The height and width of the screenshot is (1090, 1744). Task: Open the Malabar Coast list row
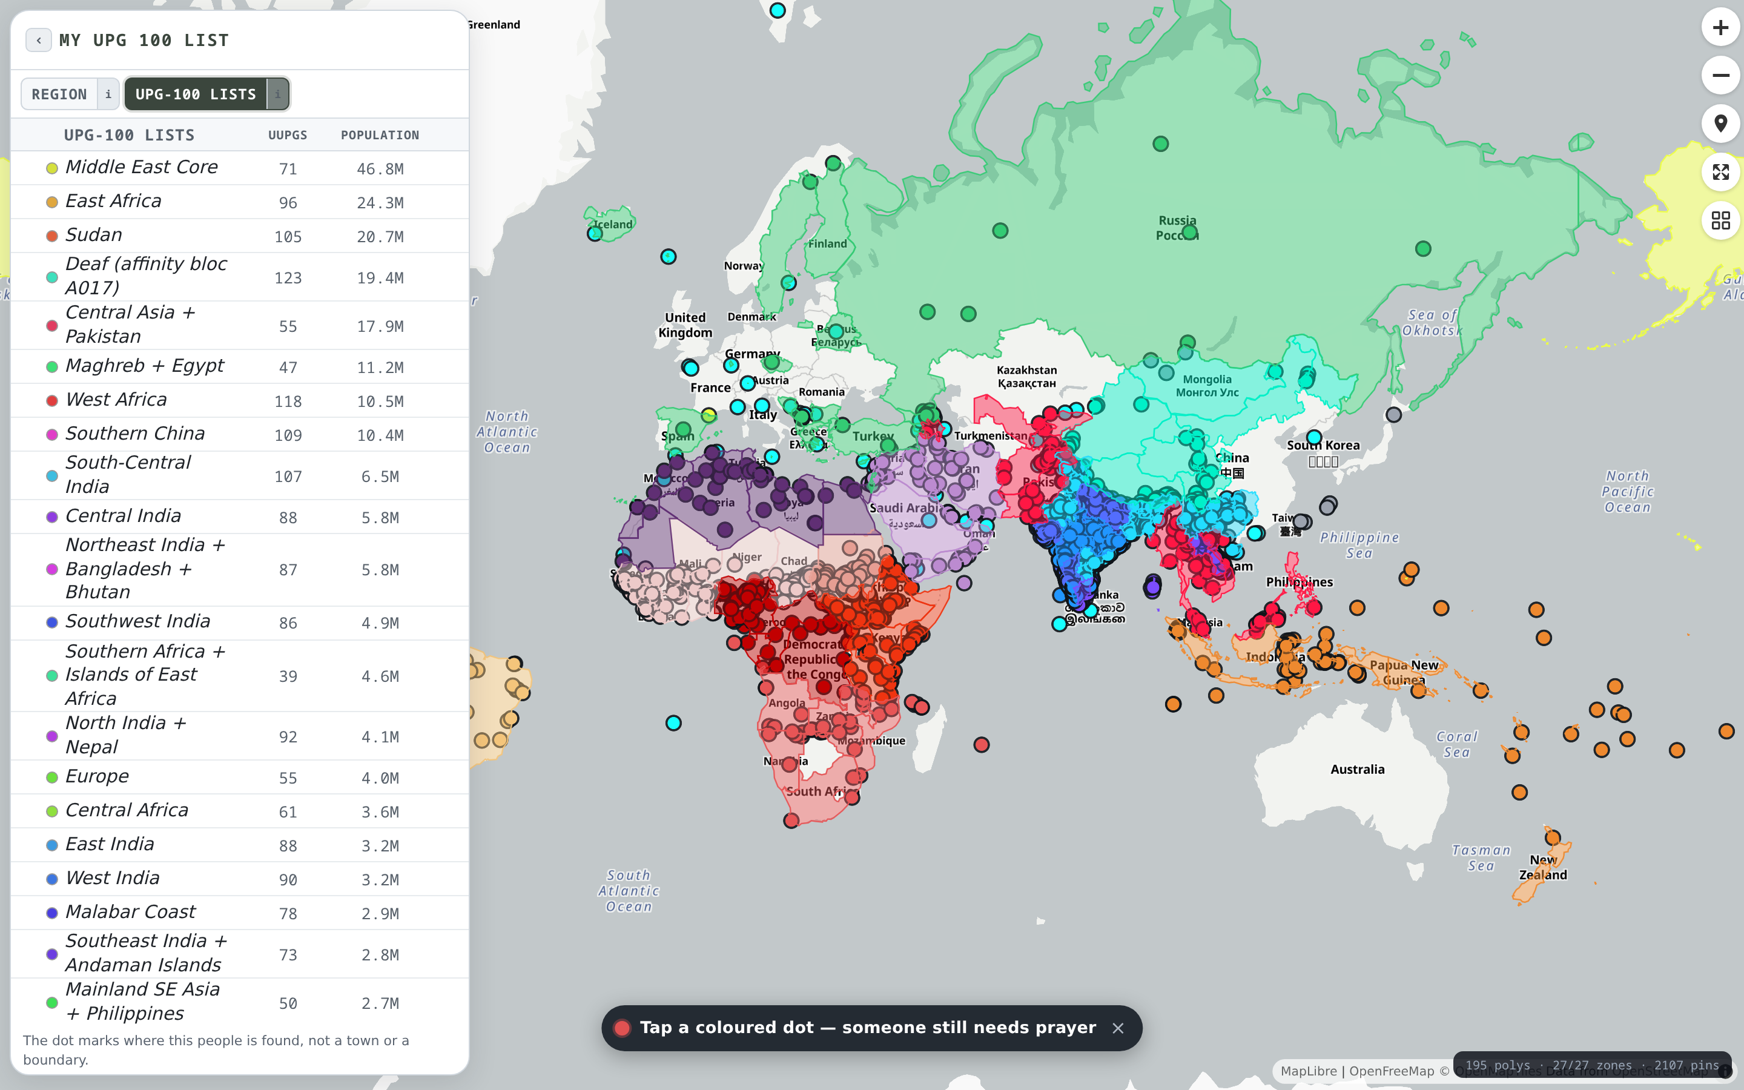239,913
